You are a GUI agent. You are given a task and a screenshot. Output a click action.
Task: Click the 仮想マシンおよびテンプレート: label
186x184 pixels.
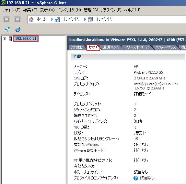(96, 139)
